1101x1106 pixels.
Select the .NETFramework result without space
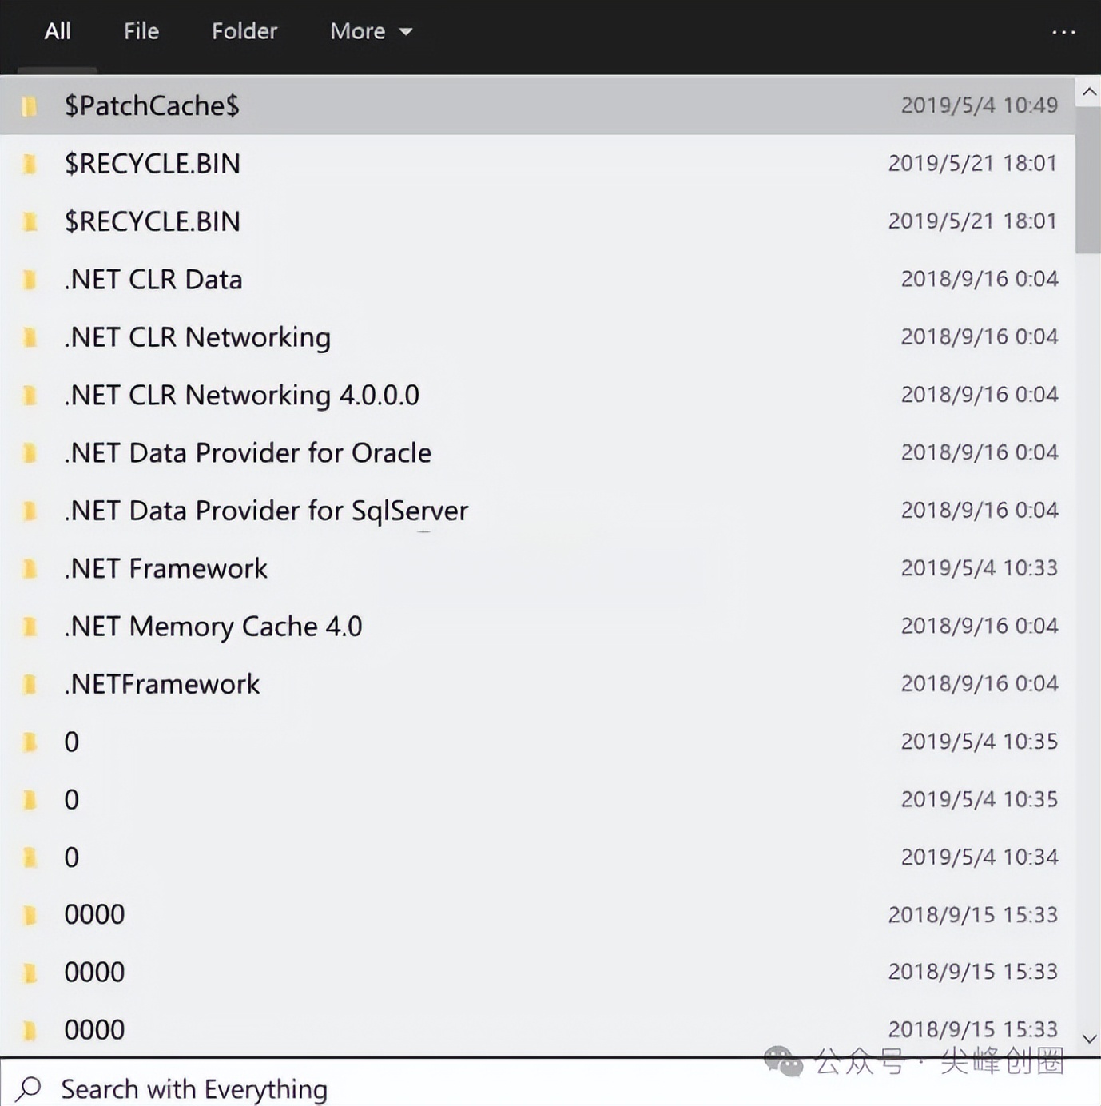click(x=538, y=684)
